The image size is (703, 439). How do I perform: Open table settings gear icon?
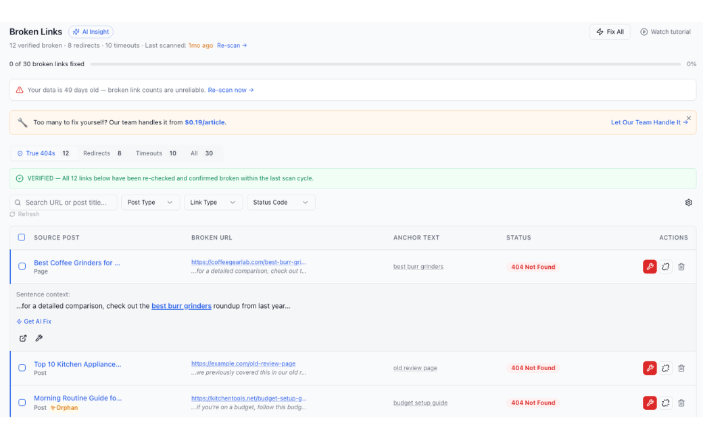689,203
